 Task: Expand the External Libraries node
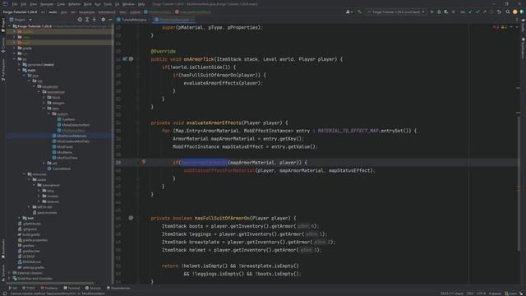click(9, 273)
